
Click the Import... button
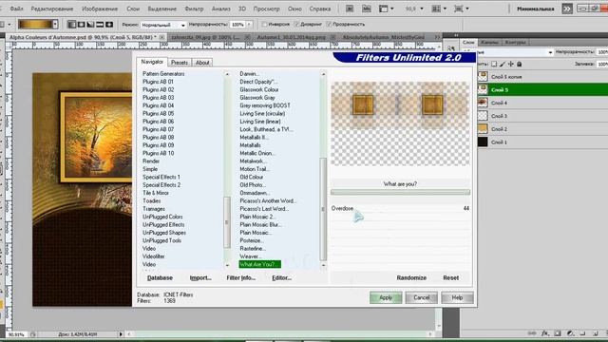click(x=200, y=277)
